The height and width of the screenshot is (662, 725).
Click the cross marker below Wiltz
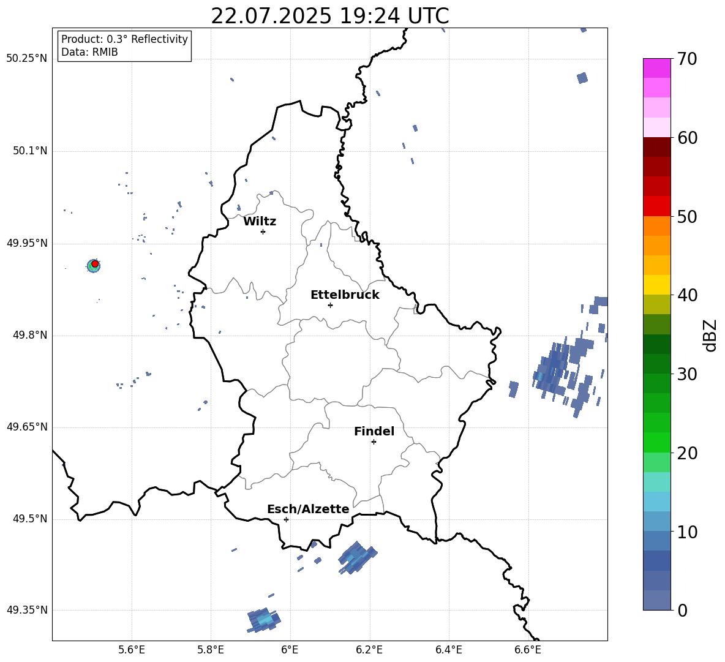click(x=263, y=231)
